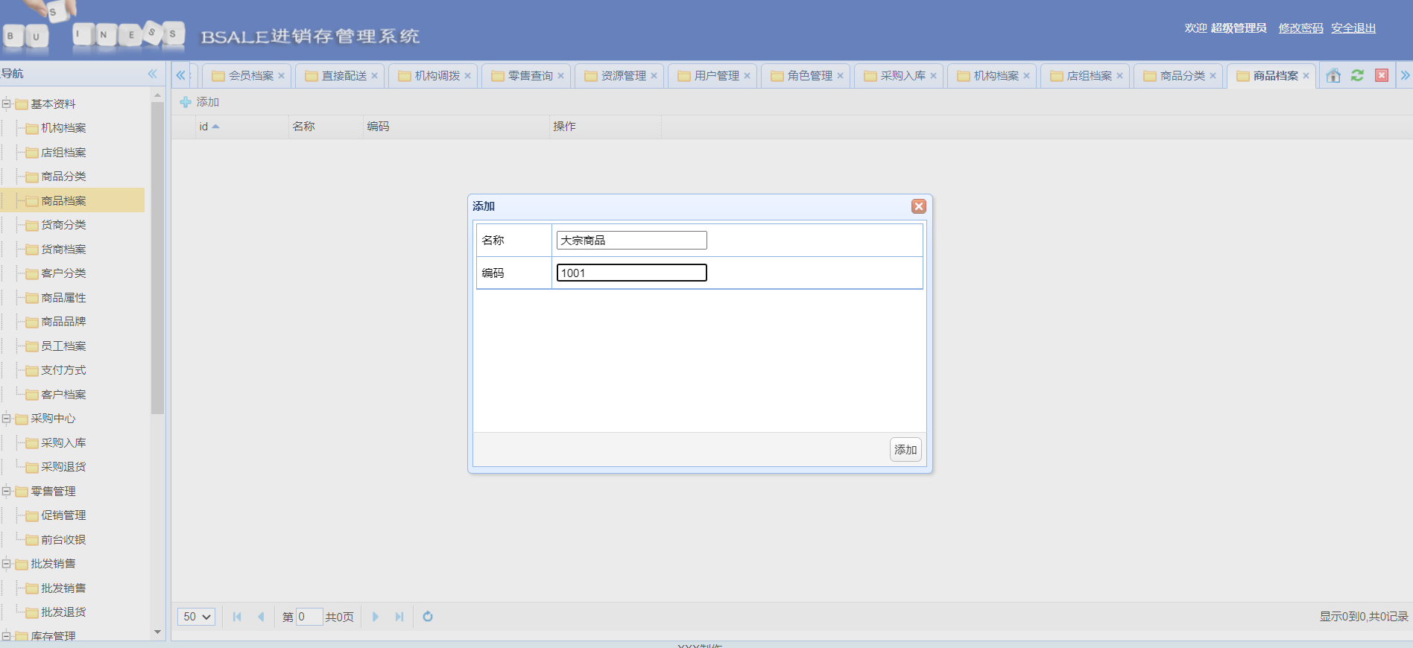Click the 名称 input containing 大宗商品

point(632,241)
